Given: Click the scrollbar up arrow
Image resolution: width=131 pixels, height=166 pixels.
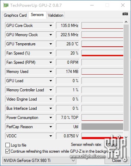Looking at the screenshot, I should pos(126,22).
